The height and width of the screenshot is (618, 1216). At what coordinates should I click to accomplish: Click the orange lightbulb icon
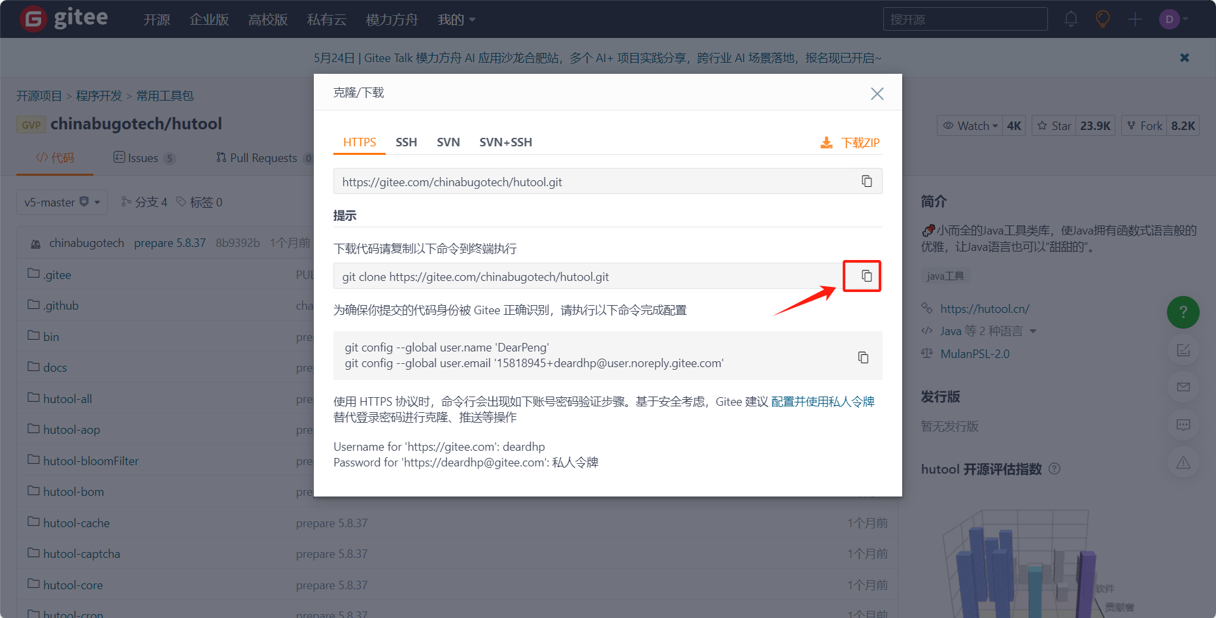[x=1103, y=19]
